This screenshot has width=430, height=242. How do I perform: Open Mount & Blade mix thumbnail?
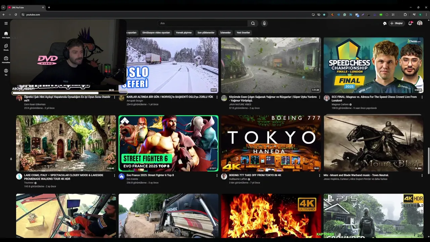click(x=374, y=144)
